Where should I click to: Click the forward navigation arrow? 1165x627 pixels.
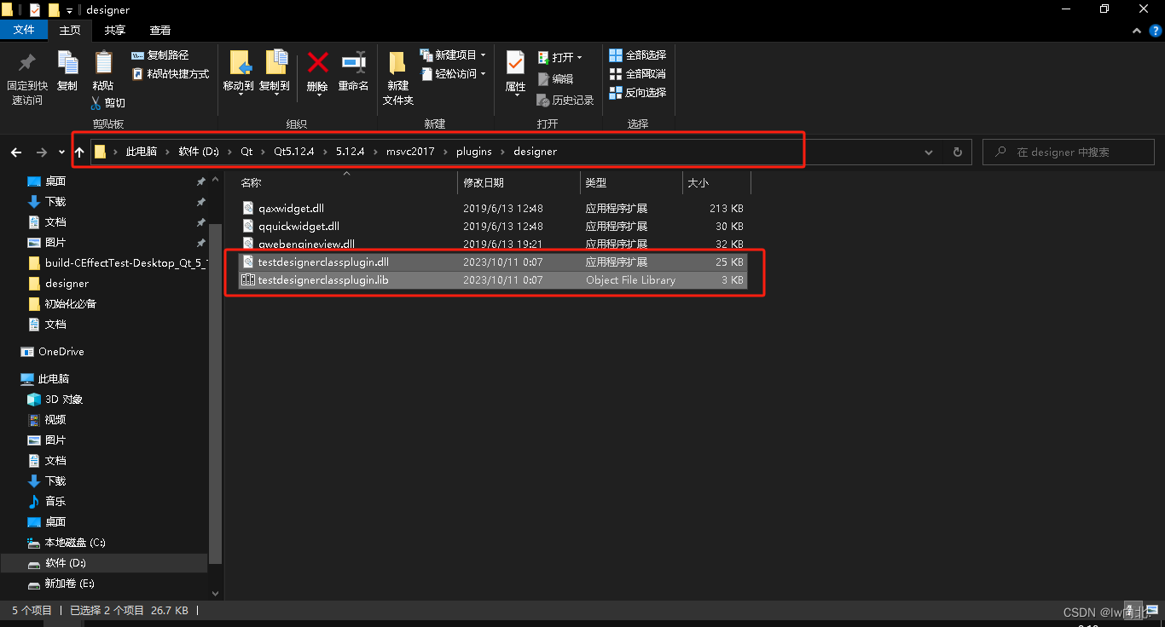click(42, 152)
